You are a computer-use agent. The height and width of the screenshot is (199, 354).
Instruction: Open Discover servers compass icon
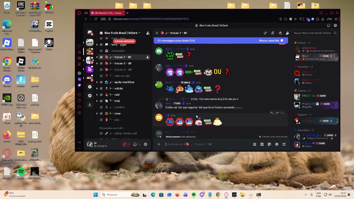pyautogui.click(x=90, y=96)
